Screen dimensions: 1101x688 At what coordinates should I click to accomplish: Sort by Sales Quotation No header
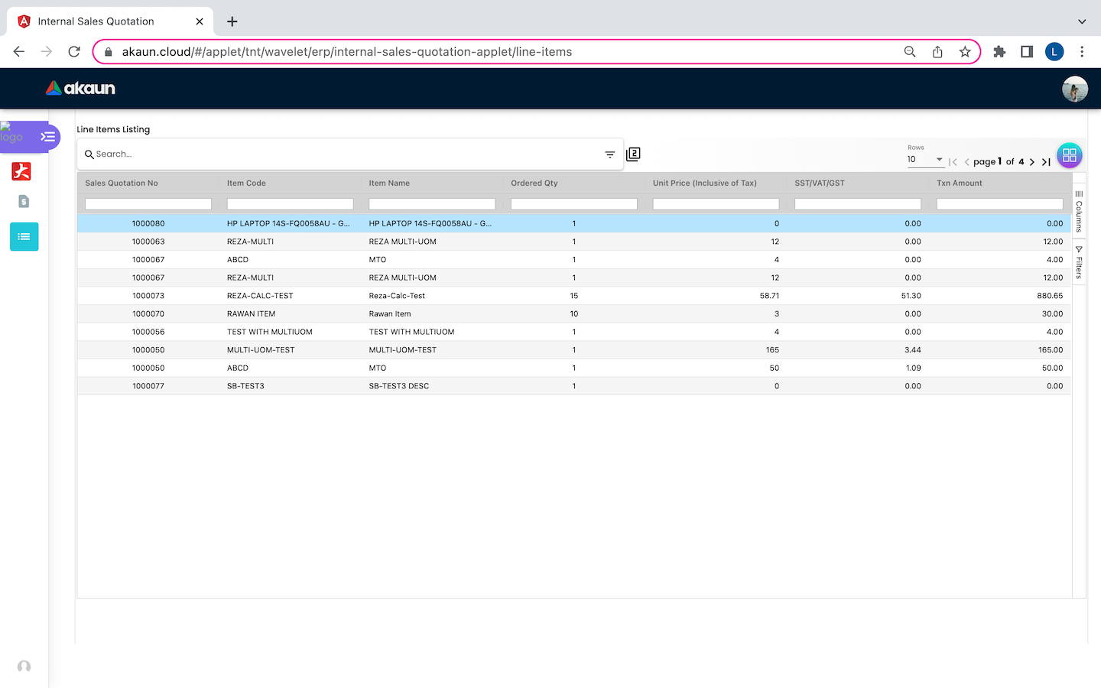coord(122,183)
